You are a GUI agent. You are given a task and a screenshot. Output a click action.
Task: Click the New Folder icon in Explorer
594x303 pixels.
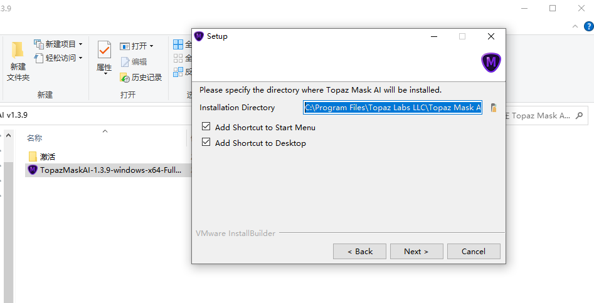click(x=18, y=51)
